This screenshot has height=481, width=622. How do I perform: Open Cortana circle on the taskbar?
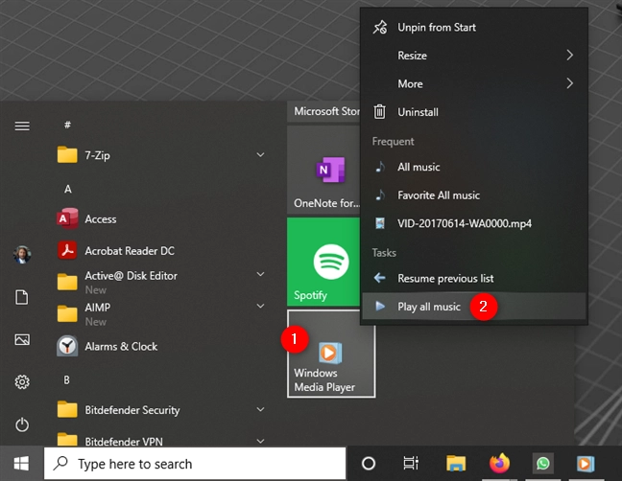(x=369, y=463)
